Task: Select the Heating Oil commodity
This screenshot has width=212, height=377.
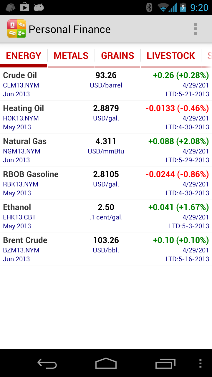Action: point(106,117)
